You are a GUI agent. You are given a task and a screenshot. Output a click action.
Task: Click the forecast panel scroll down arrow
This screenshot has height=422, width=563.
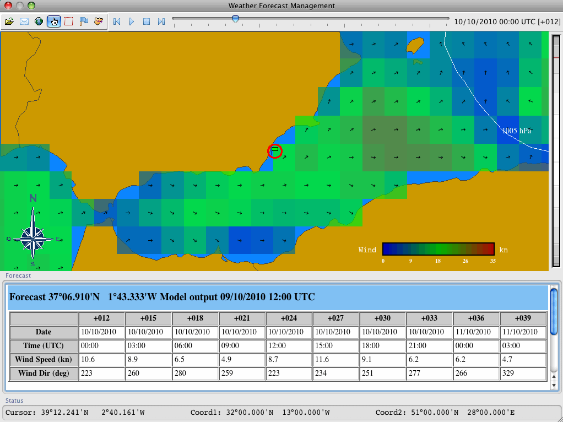pos(554,386)
